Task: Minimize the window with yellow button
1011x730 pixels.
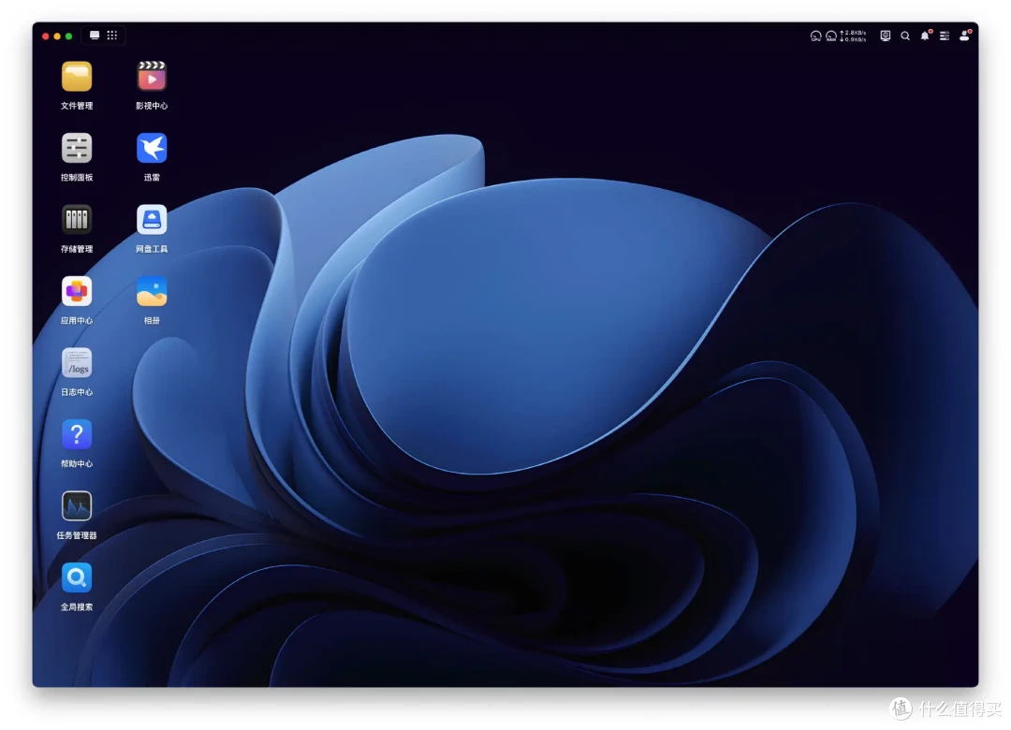Action: (x=57, y=36)
